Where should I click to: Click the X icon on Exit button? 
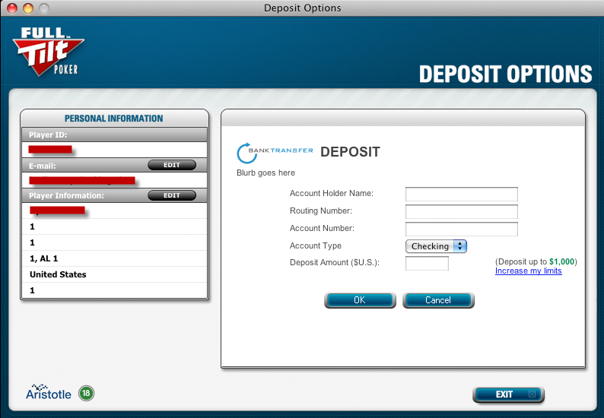[532, 394]
